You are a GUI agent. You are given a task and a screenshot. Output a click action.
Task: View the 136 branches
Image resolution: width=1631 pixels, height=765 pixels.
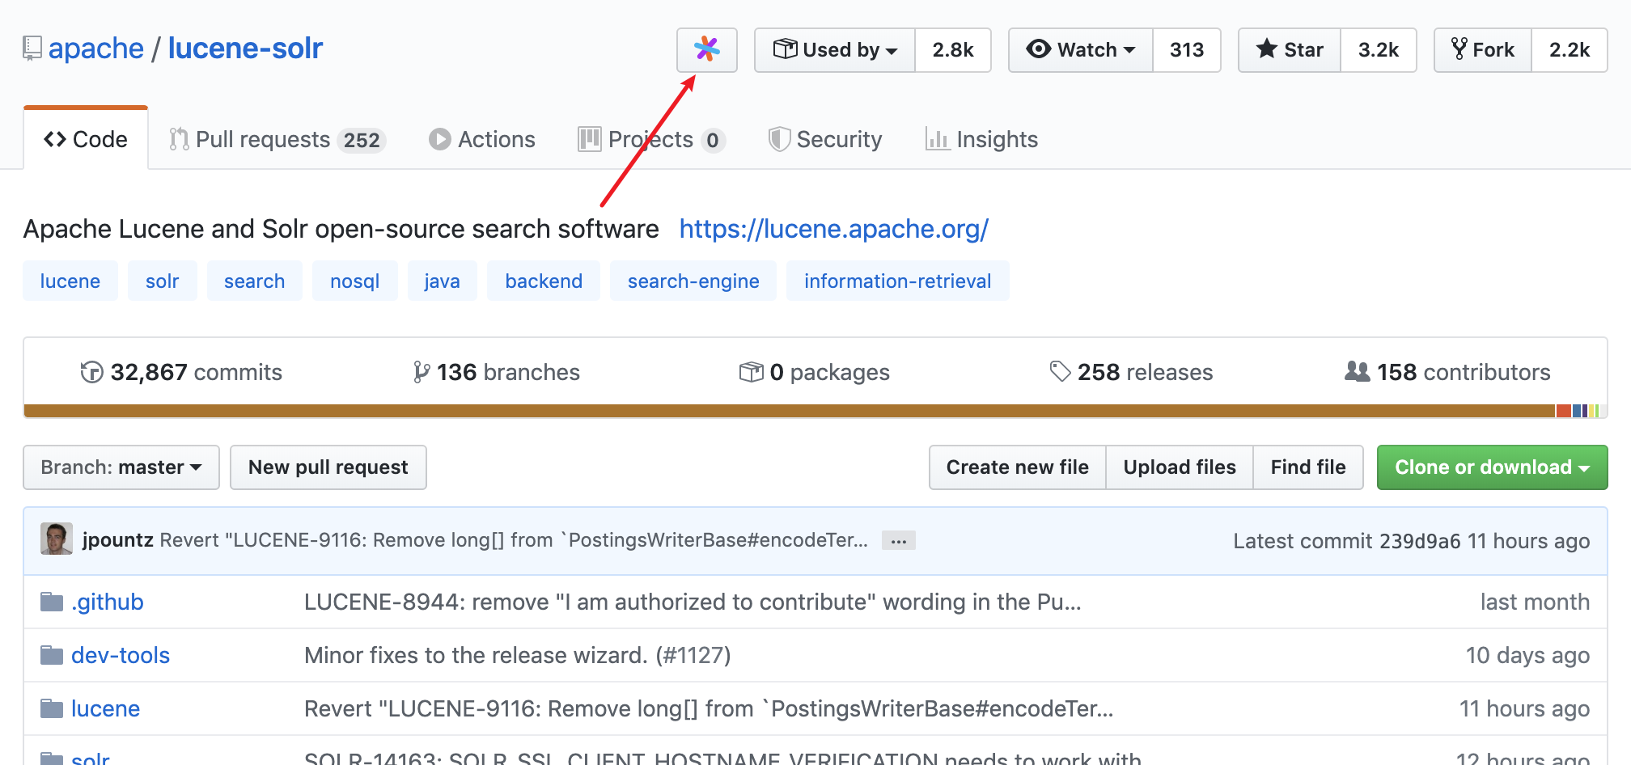coord(496,372)
